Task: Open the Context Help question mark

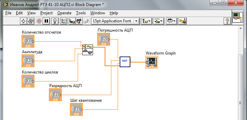Action: pyautogui.click(x=227, y=21)
